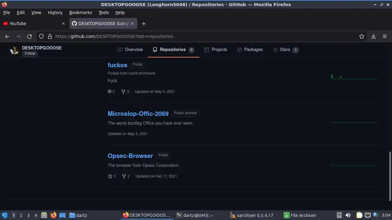View Opsec-Browser stargazers count
The height and width of the screenshot is (220, 392).
112,176
